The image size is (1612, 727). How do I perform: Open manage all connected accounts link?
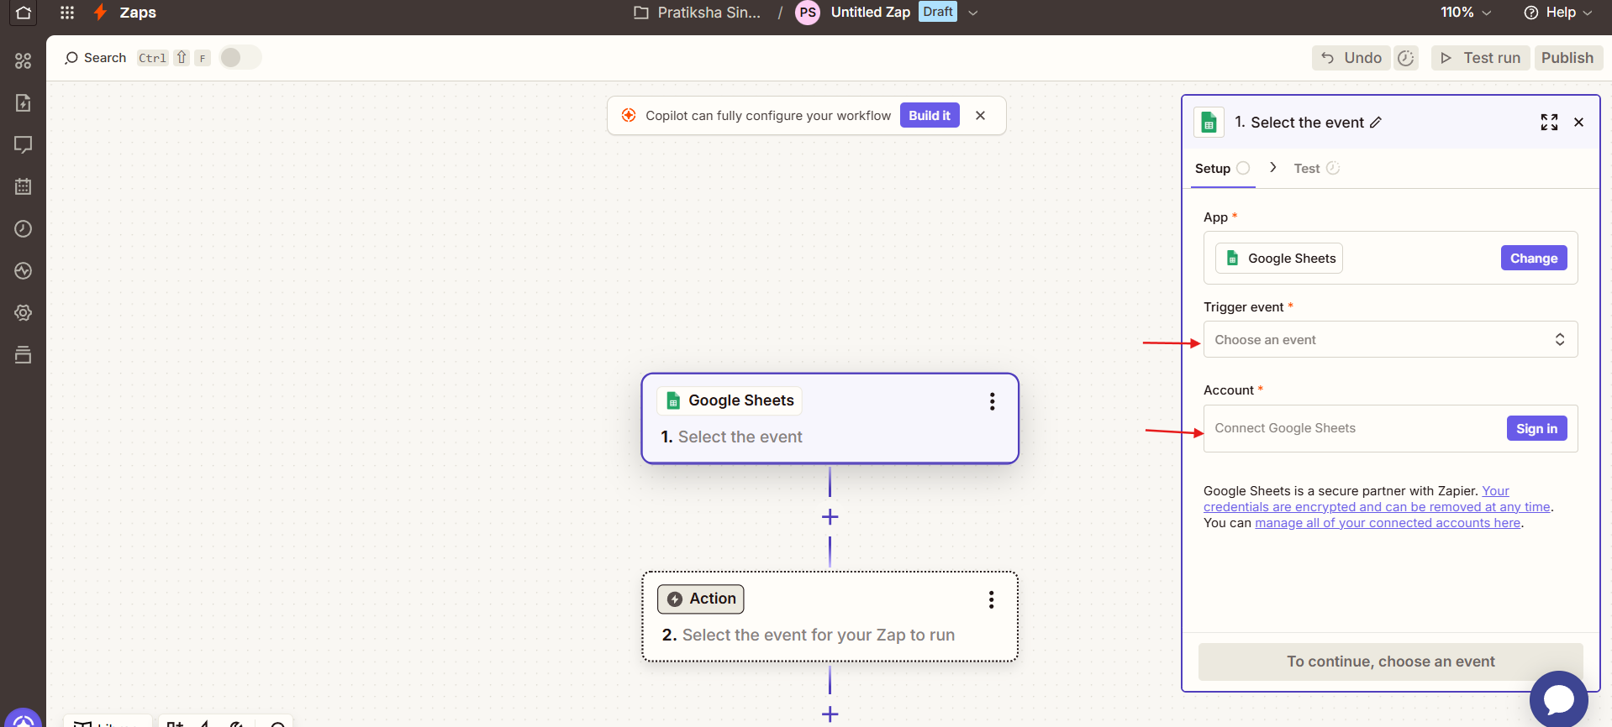click(1388, 523)
